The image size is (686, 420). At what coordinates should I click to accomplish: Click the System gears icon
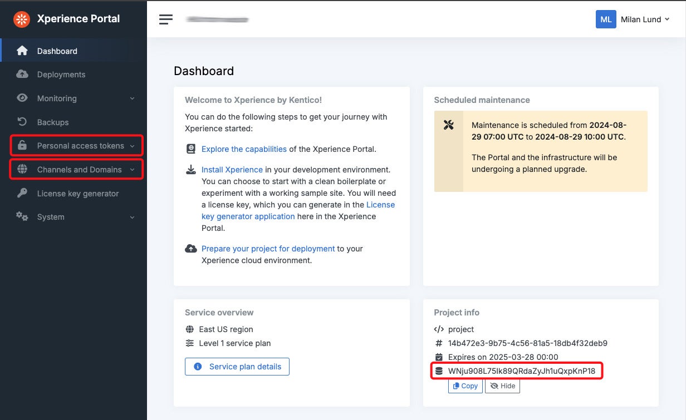coord(22,217)
